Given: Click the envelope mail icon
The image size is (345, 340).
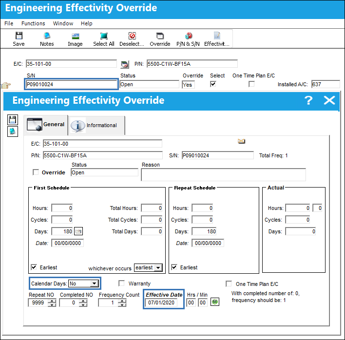Looking at the screenshot, I should point(241,141).
